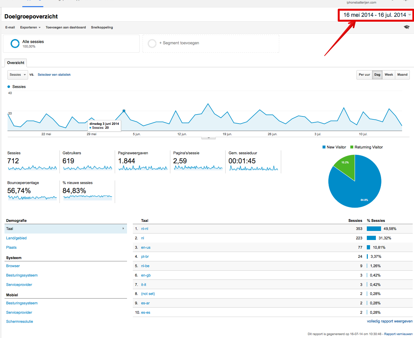Click the en-gb language link
414x338 pixels.
[146, 275]
